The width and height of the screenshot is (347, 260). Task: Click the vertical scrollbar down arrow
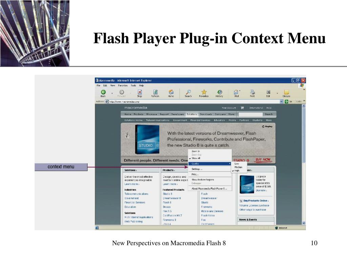point(304,223)
